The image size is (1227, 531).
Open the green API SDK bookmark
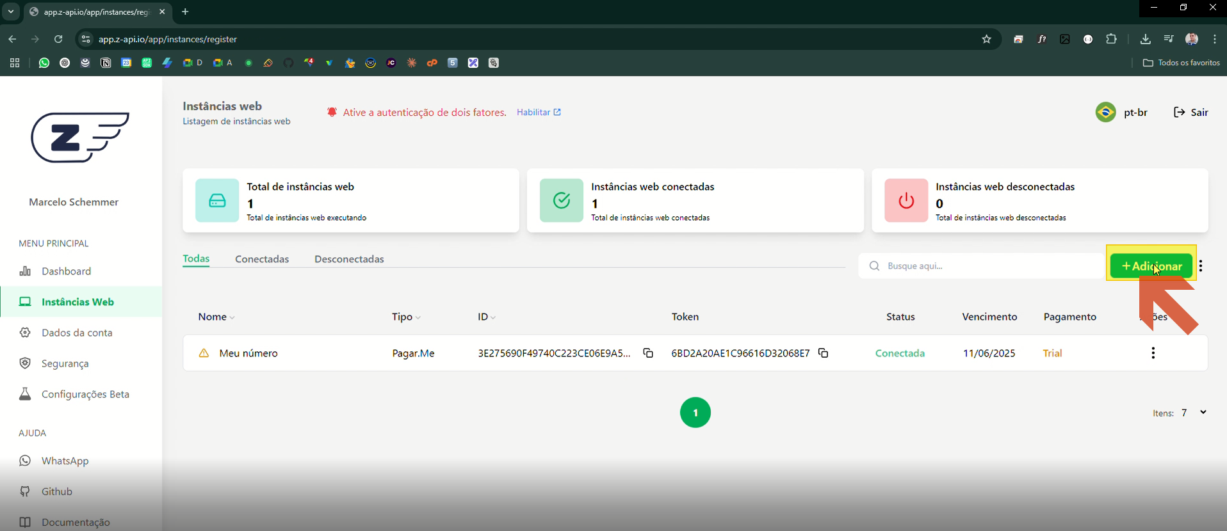click(x=147, y=63)
